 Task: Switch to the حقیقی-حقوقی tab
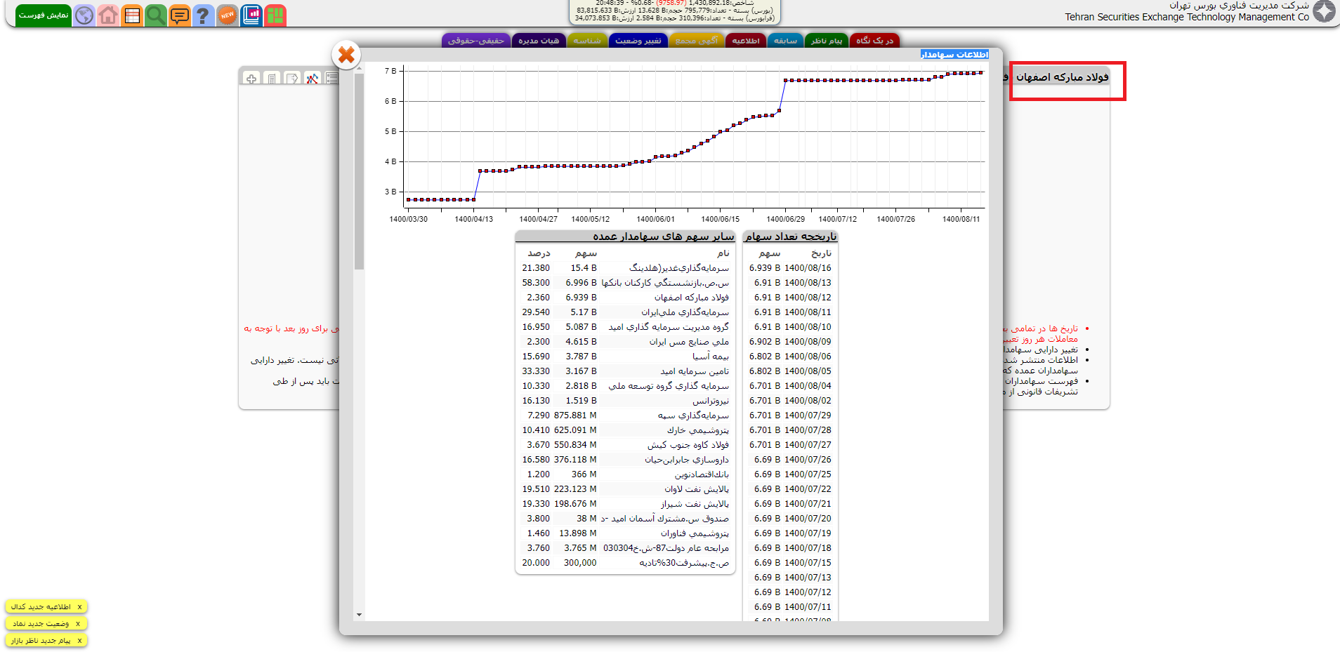click(475, 41)
